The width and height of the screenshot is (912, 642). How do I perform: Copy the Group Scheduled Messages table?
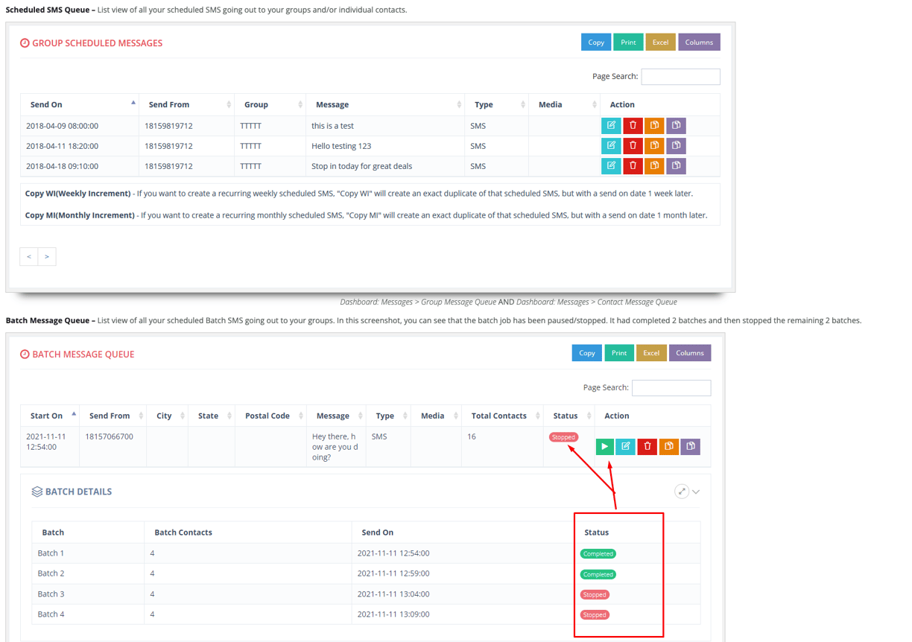596,42
